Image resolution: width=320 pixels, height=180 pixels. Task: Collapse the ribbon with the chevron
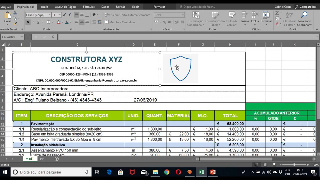[x=317, y=29]
